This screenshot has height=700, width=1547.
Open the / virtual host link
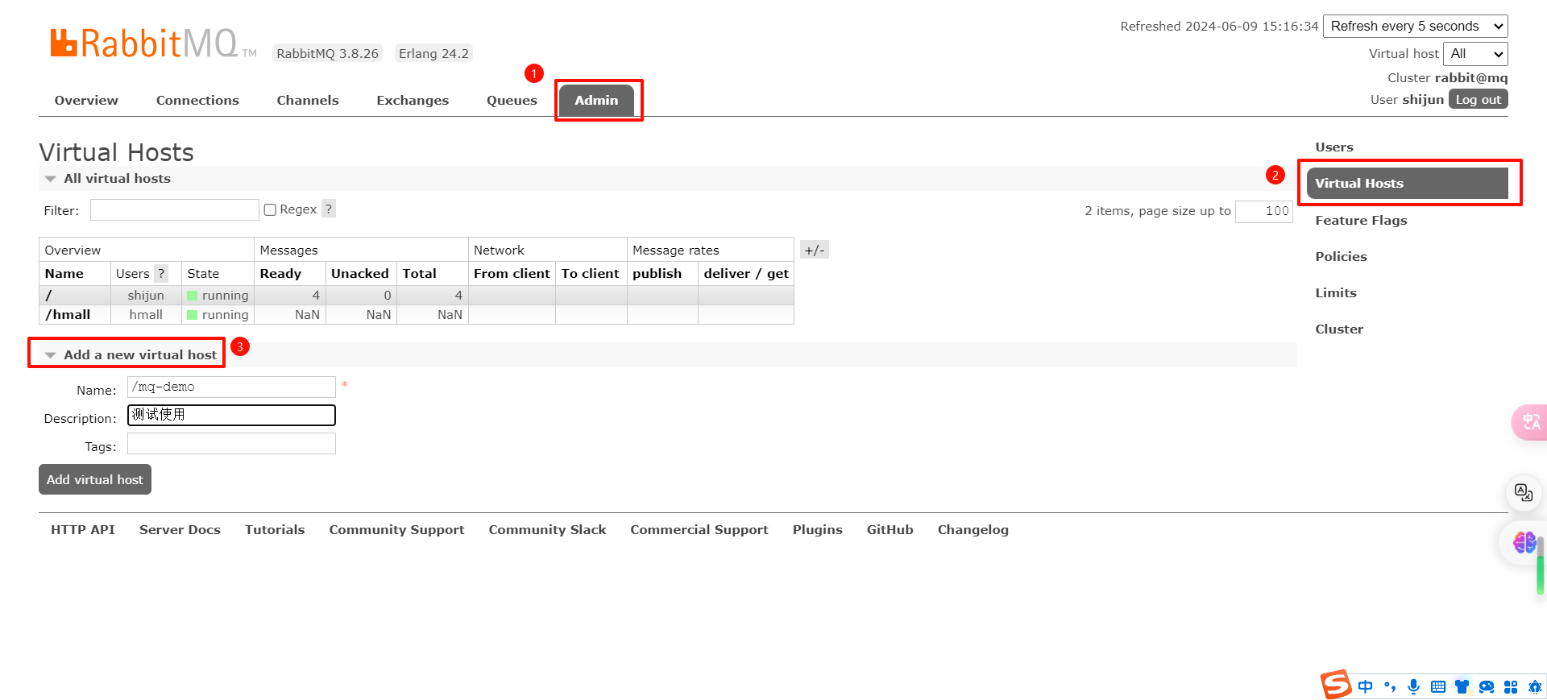coord(48,295)
